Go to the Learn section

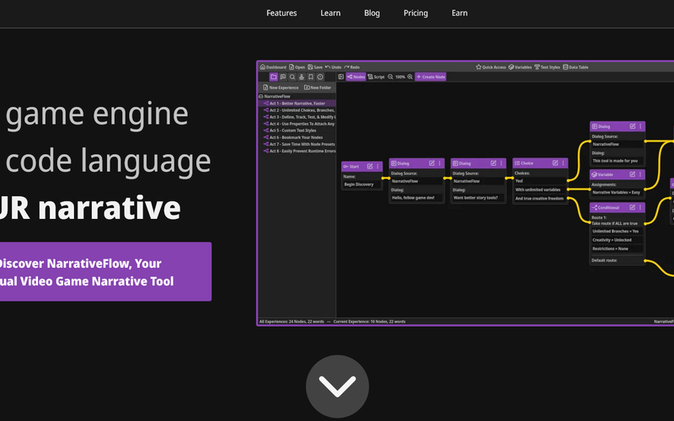point(330,13)
